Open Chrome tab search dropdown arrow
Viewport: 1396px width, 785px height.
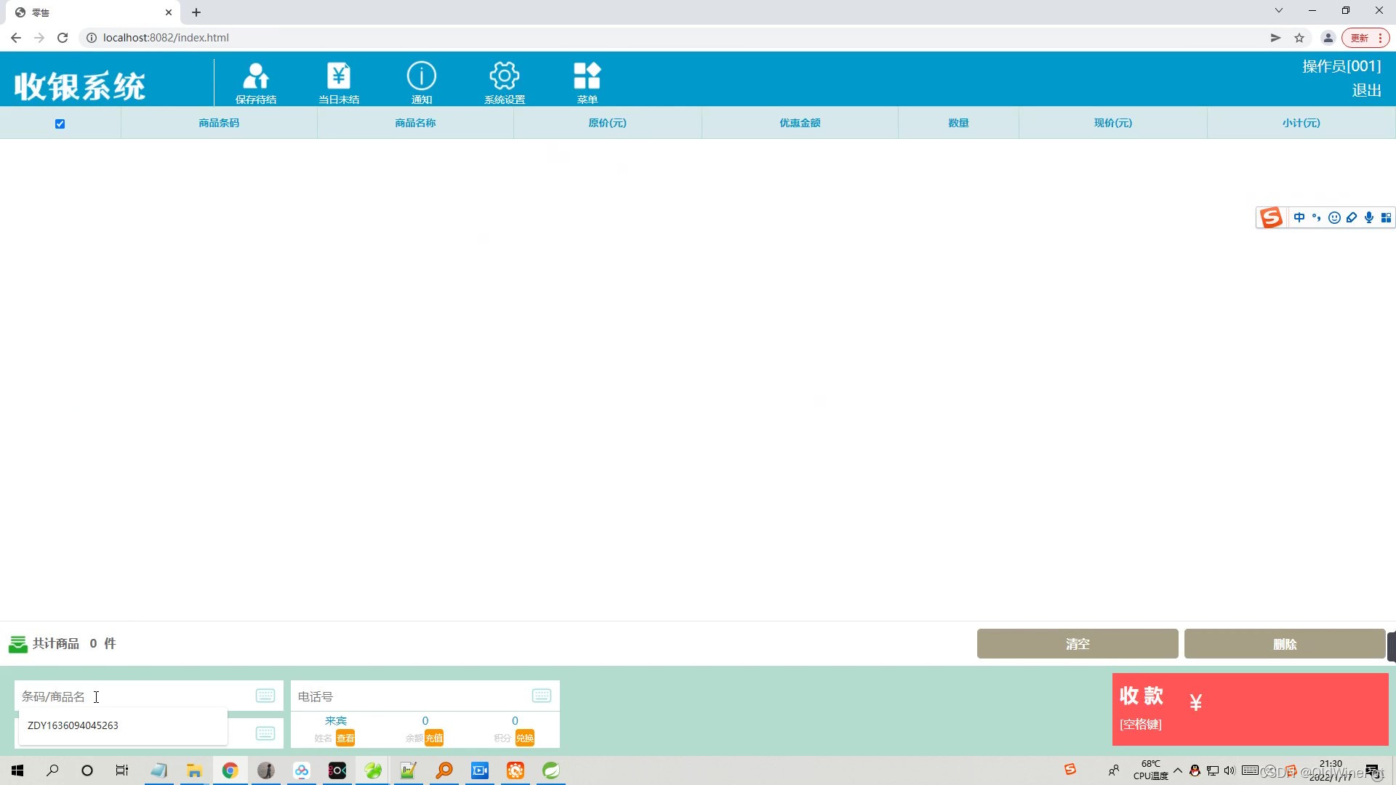pos(1279,11)
